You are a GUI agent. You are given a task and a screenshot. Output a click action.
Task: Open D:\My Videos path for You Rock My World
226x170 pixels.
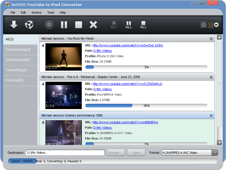[x=102, y=51]
